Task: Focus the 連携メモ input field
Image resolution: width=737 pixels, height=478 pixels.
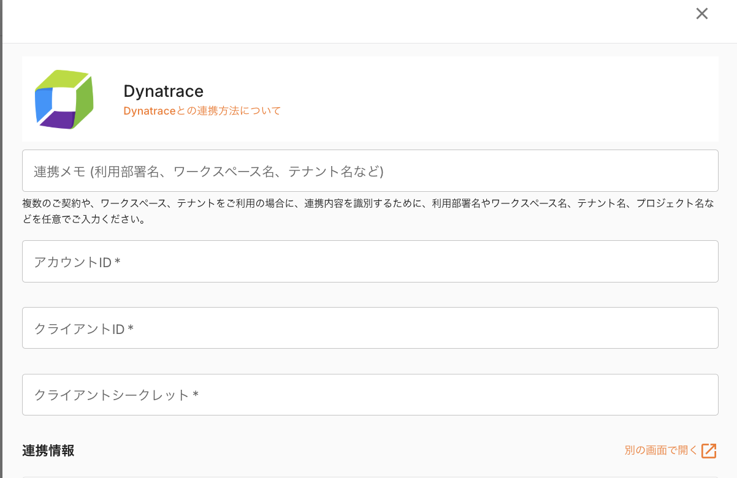Action: [370, 171]
